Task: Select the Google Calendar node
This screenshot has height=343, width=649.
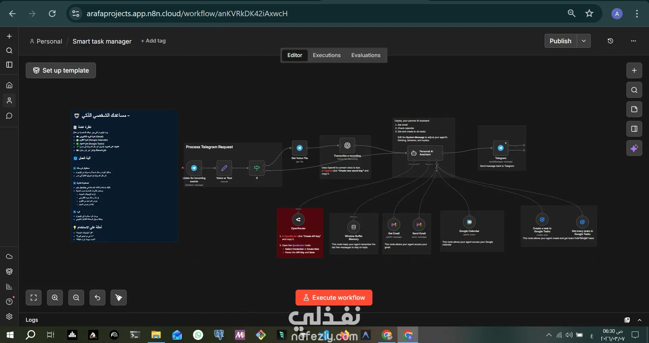Action: (x=469, y=222)
